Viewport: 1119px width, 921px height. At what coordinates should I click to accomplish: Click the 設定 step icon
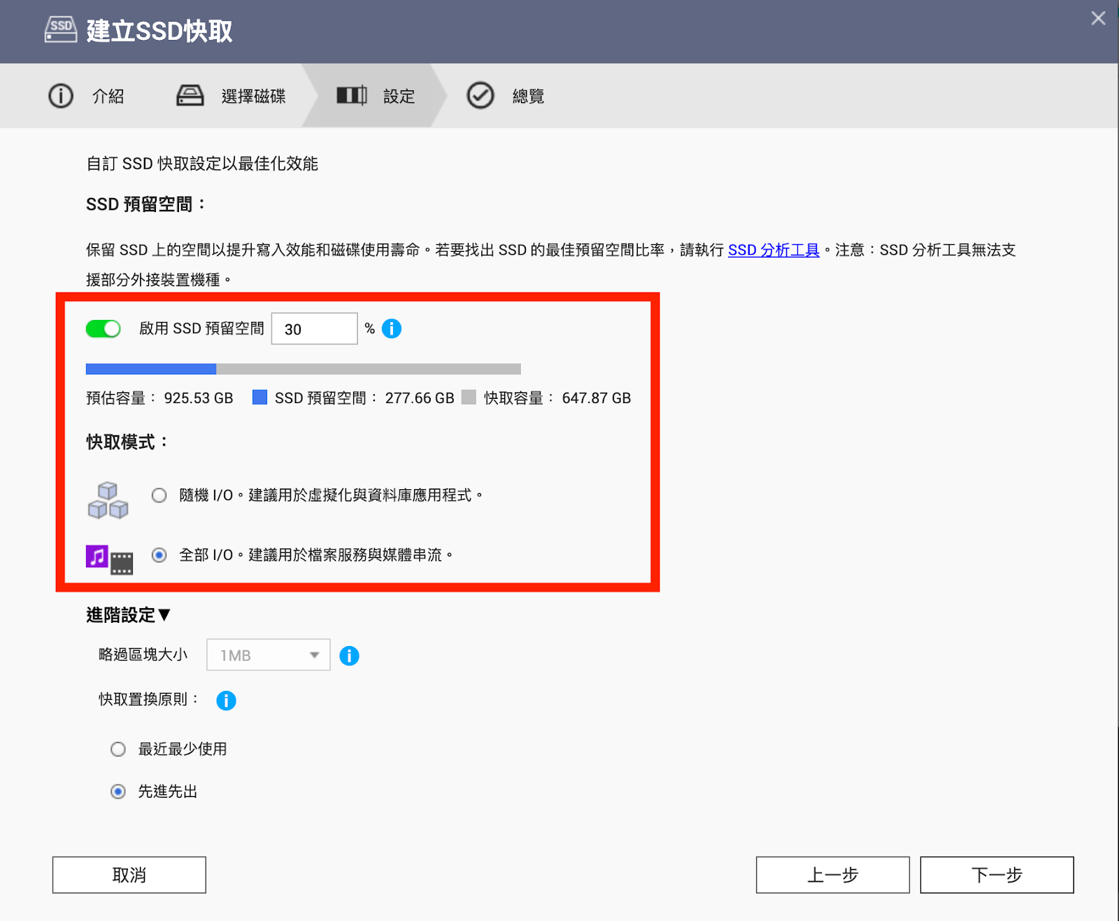(x=352, y=95)
